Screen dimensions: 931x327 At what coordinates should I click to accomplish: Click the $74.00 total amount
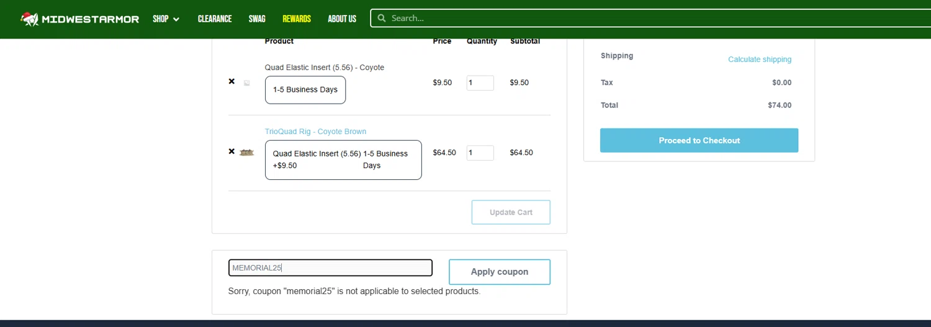click(x=780, y=105)
